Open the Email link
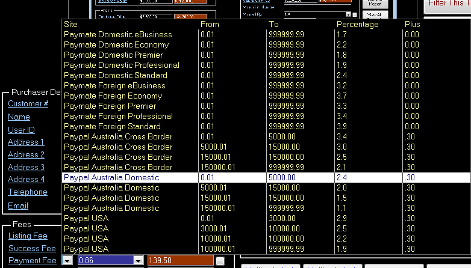Image resolution: width=471 pixels, height=268 pixels. (18, 206)
